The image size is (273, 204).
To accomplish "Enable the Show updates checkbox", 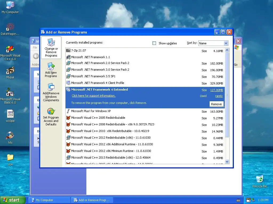I will (154, 43).
